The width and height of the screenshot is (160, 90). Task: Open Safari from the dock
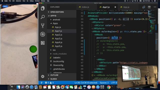click(31, 87)
